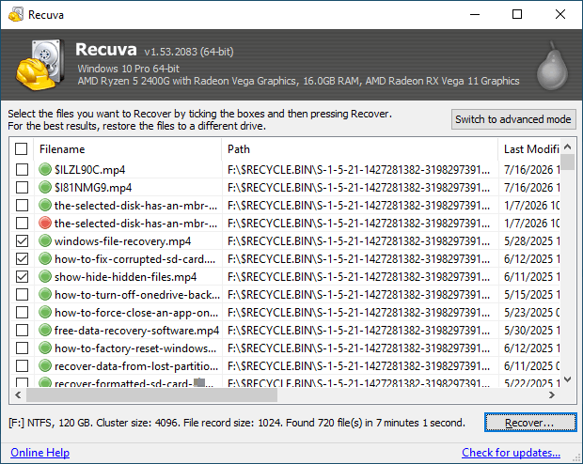Viewport: 583px width, 464px height.
Task: Tick the checkbox for $ILZL90C.mp4
Action: coord(22,169)
